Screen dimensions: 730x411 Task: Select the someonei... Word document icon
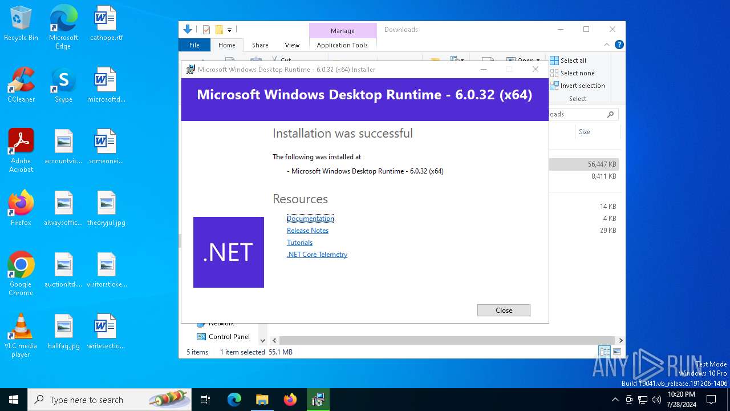click(106, 147)
